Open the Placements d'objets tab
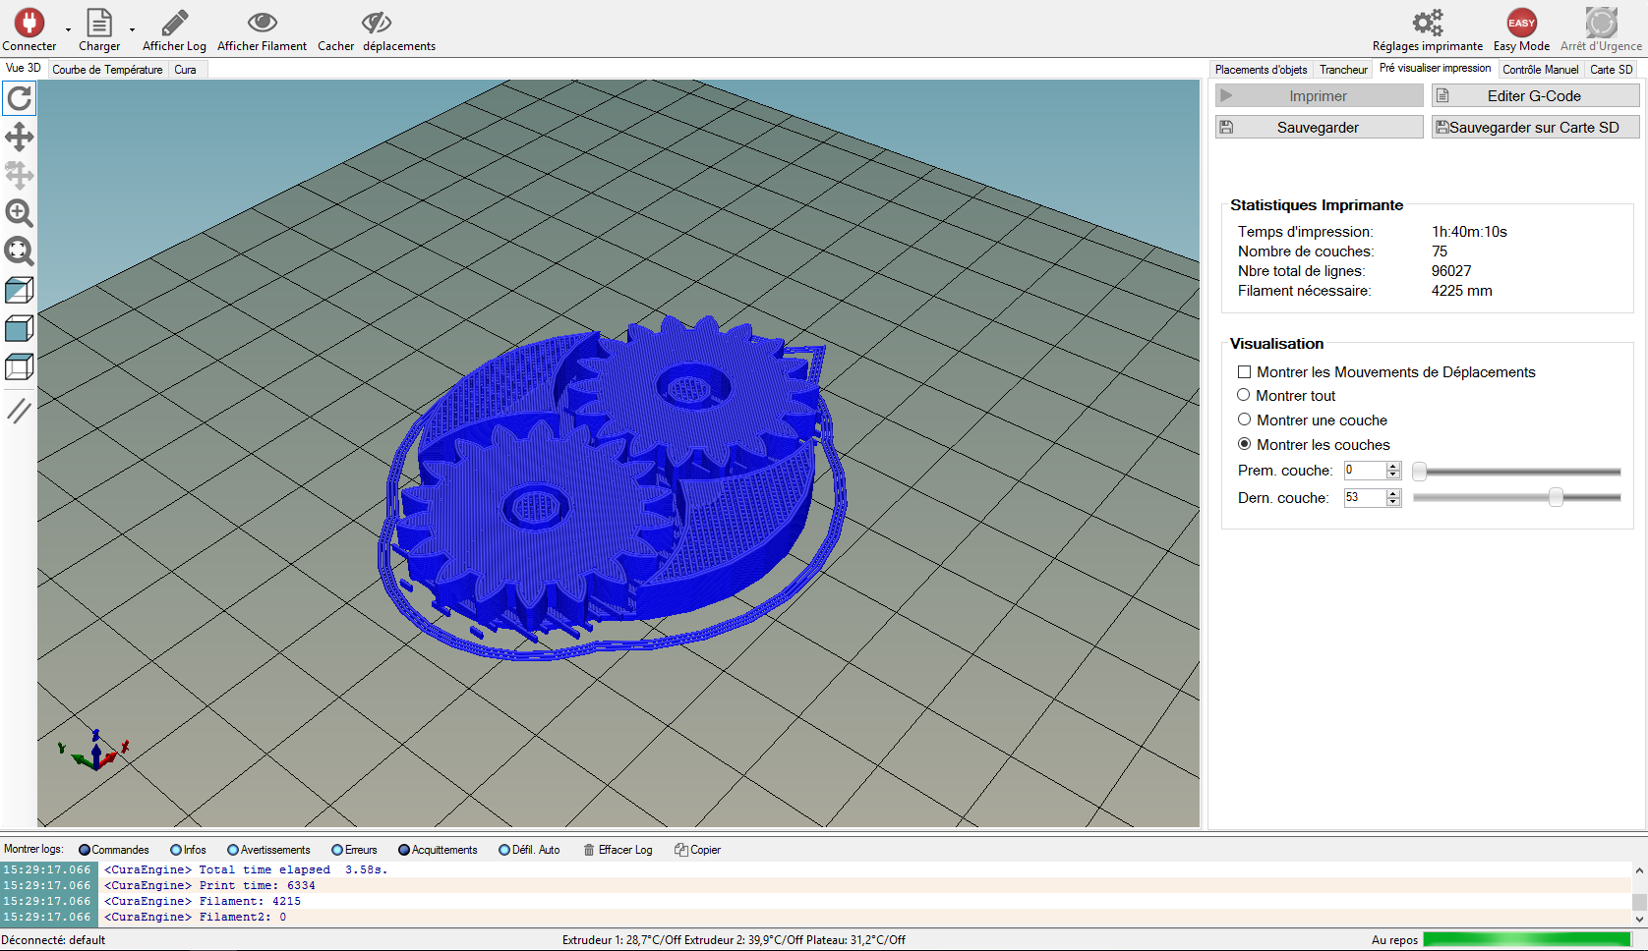Image resolution: width=1648 pixels, height=951 pixels. [x=1261, y=70]
